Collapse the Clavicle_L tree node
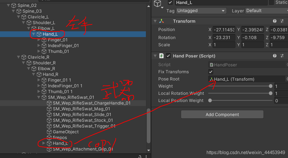 [x=18, y=17]
